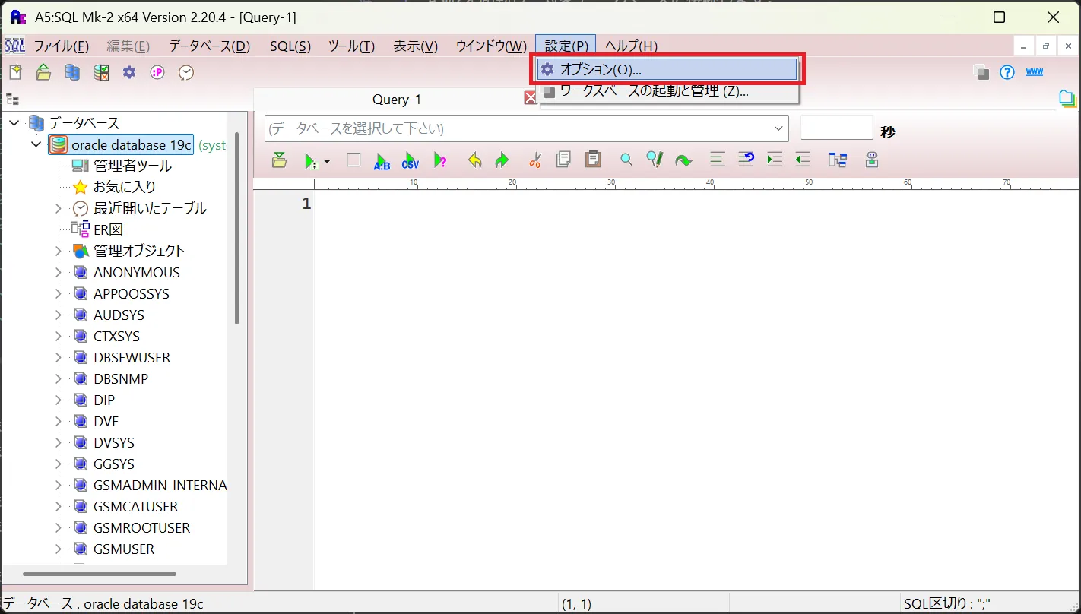Click the clock history icon in the top toolbar

tap(186, 73)
